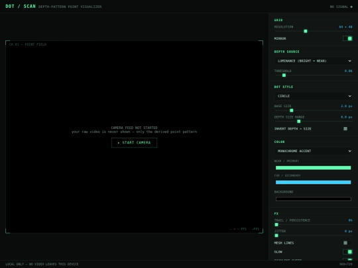
Task: Adjust the Threshold slider
Action: 313,75
